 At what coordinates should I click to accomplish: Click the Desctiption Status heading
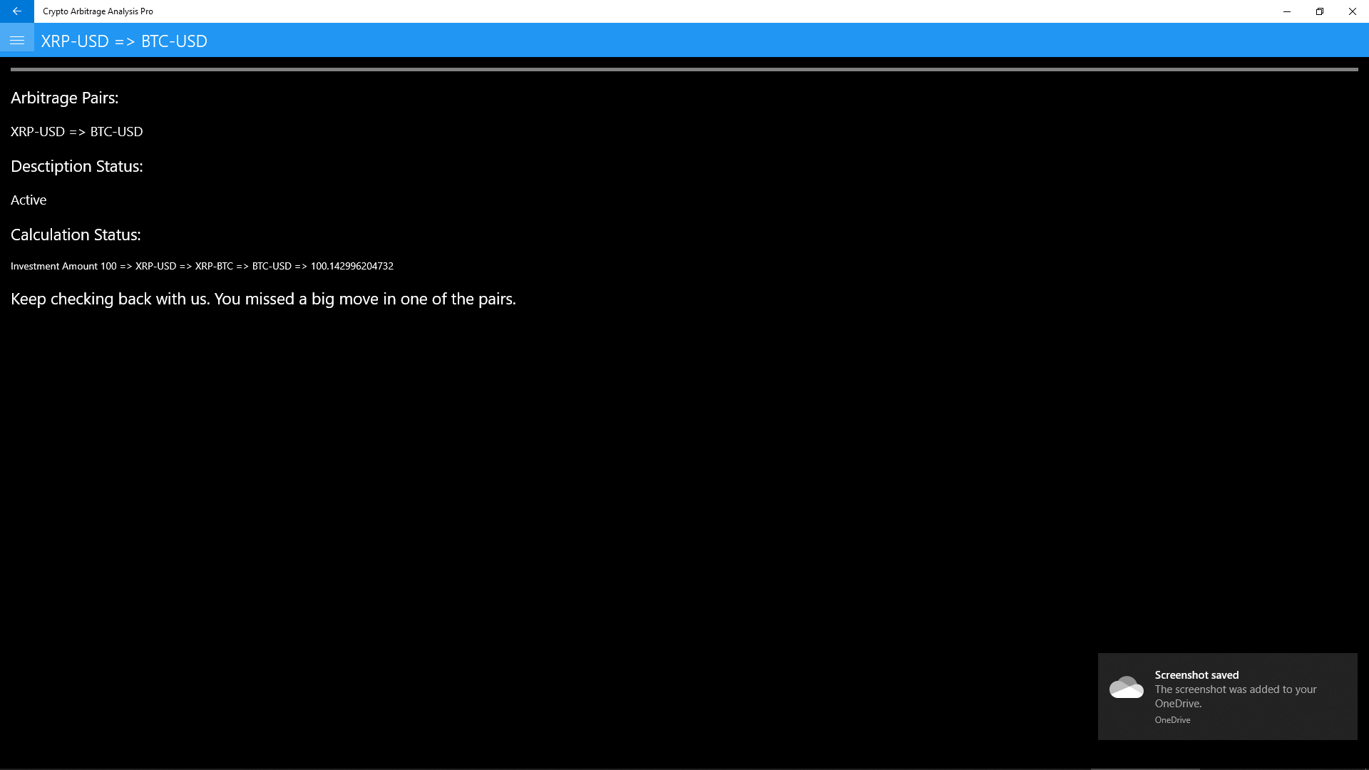point(76,166)
